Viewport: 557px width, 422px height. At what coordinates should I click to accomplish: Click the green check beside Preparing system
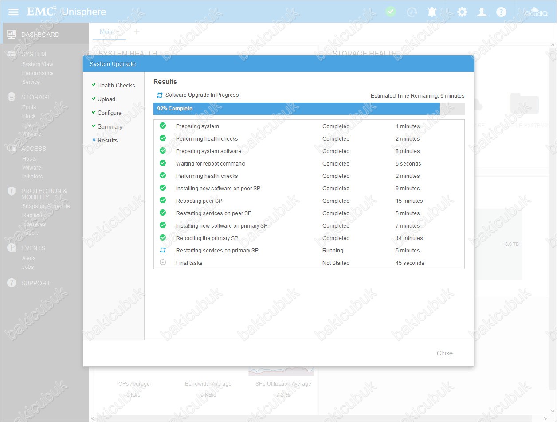tap(163, 126)
